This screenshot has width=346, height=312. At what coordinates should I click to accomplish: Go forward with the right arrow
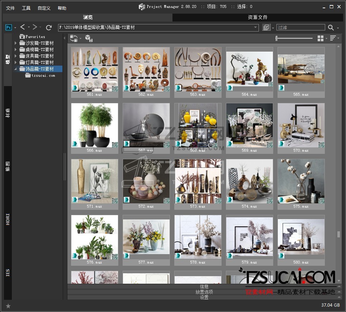click(35, 27)
